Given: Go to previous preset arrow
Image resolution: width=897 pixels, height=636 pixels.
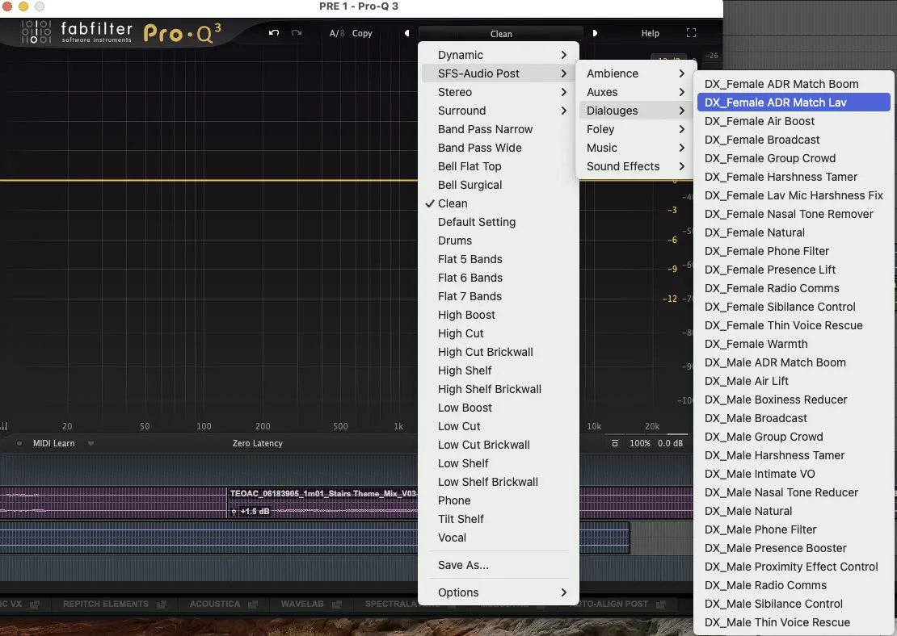Looking at the screenshot, I should click(406, 33).
